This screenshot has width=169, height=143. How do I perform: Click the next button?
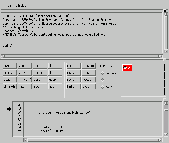point(73,80)
